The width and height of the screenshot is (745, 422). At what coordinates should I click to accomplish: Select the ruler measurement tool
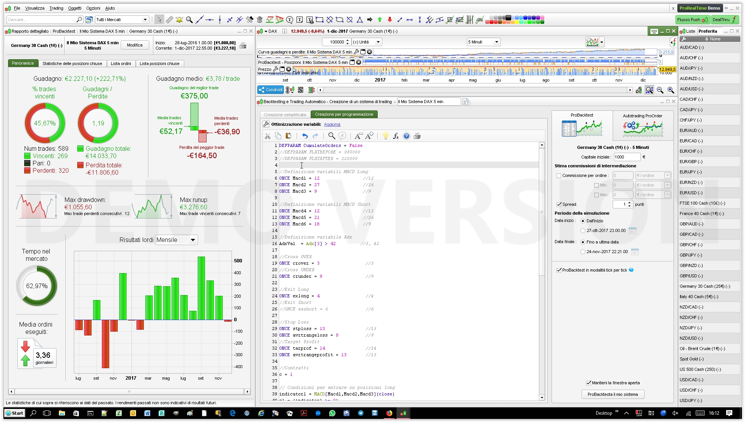tap(169, 20)
